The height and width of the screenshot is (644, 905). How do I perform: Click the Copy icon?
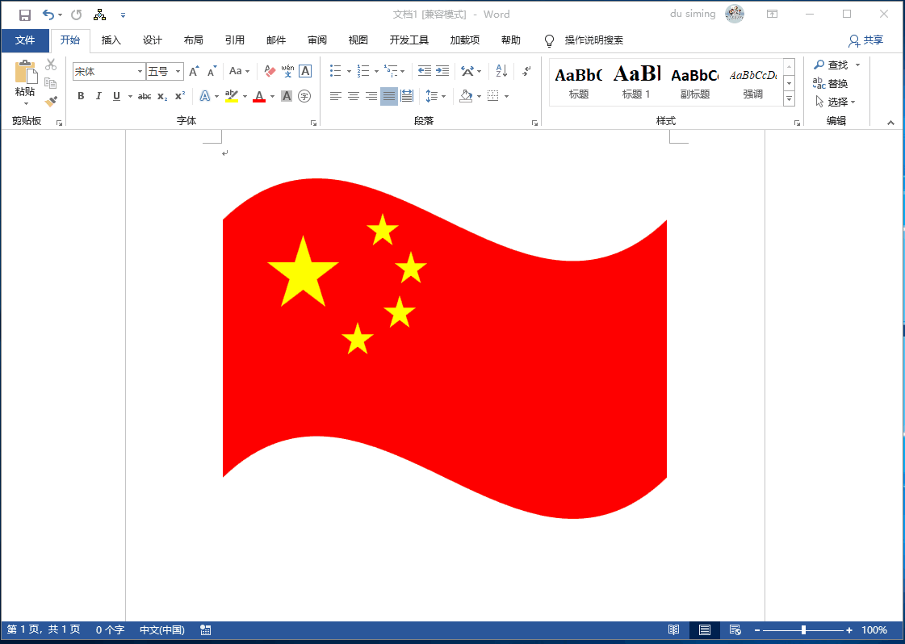point(51,82)
